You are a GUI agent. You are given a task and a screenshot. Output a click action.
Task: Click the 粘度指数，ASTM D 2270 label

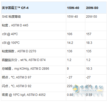(x=19, y=51)
